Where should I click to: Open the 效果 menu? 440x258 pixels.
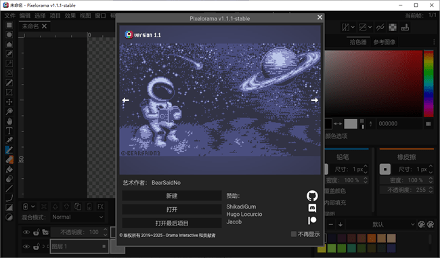[x=70, y=16]
